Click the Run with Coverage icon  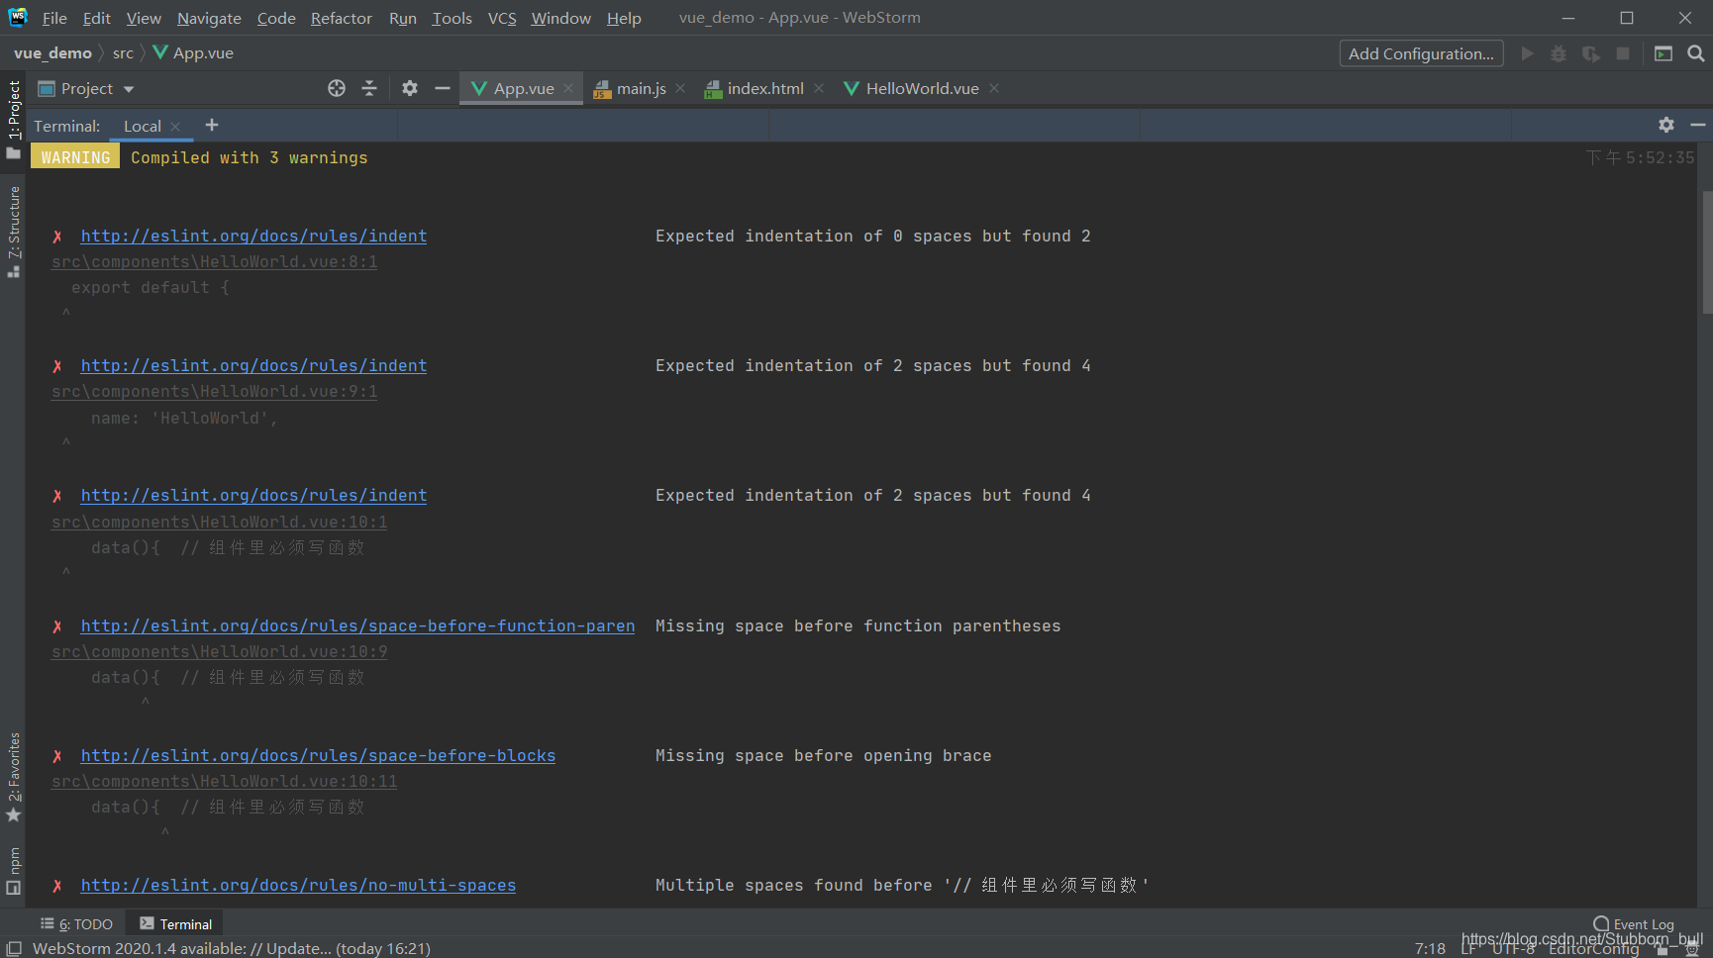1591,53
